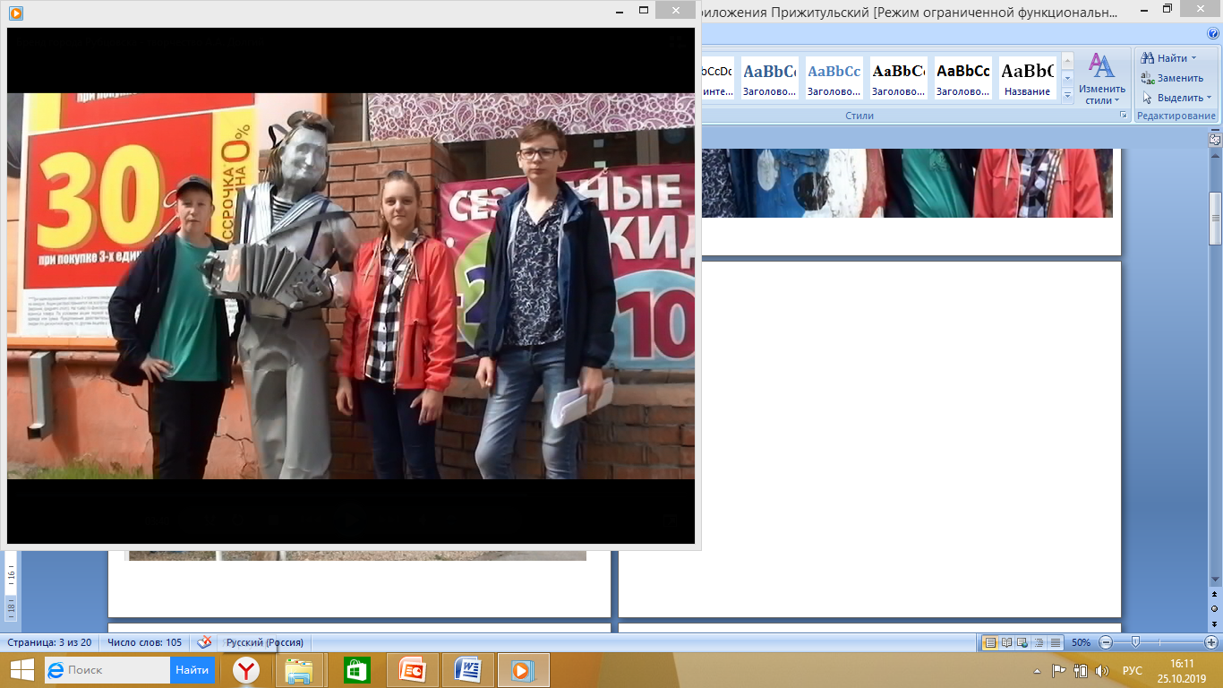Switch to Word from the taskbar

pyautogui.click(x=468, y=670)
